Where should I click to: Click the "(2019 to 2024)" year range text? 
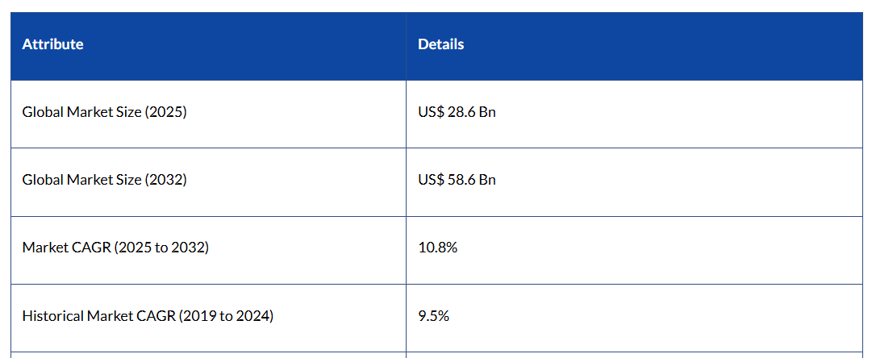click(226, 316)
